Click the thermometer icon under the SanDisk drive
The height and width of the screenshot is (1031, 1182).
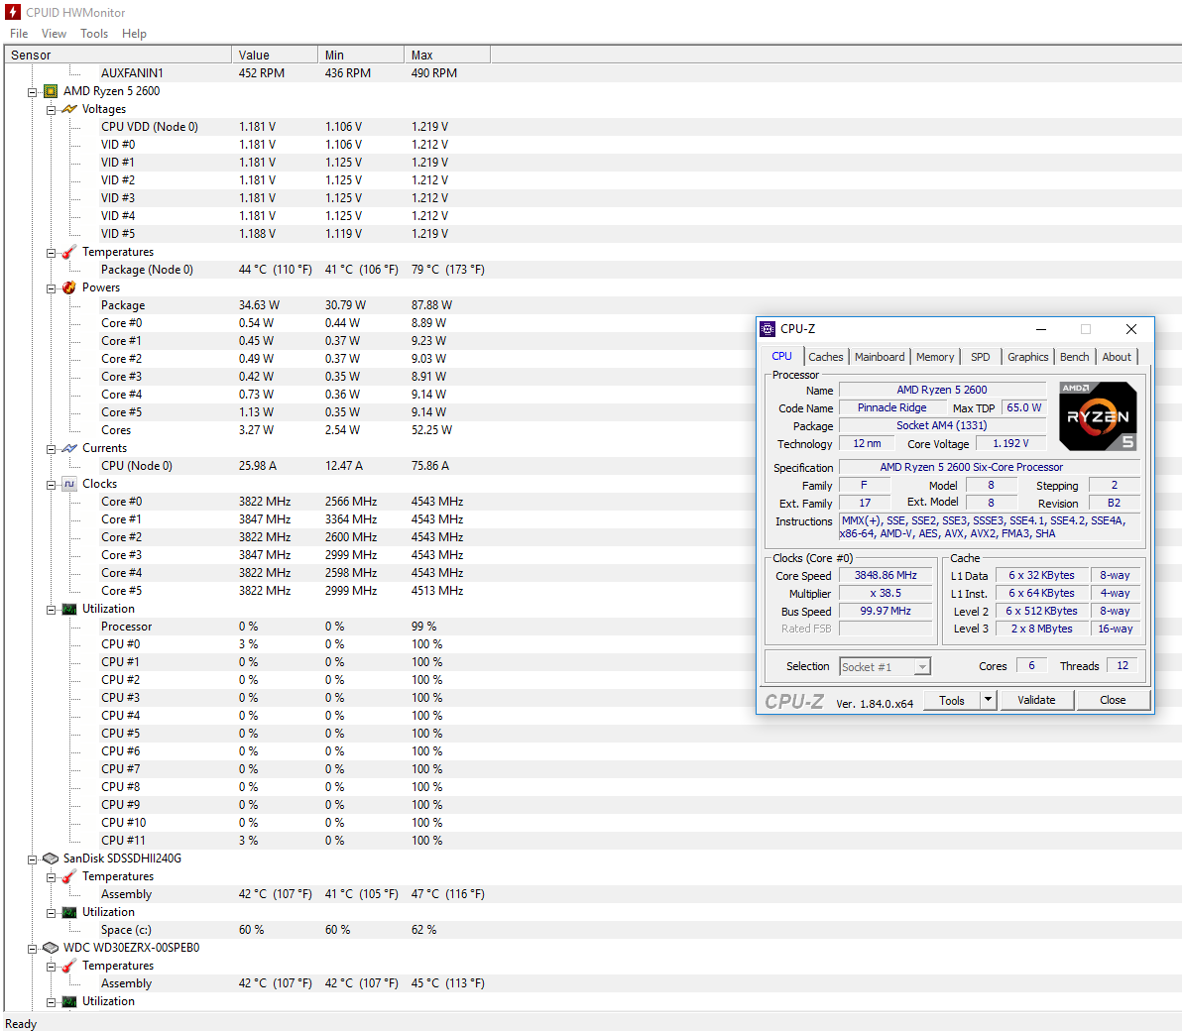[69, 876]
